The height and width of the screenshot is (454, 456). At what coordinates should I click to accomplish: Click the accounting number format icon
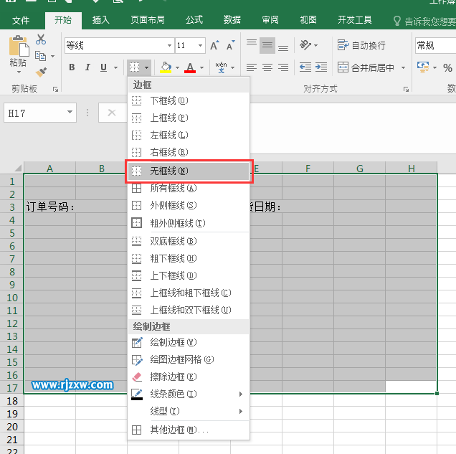[423, 67]
